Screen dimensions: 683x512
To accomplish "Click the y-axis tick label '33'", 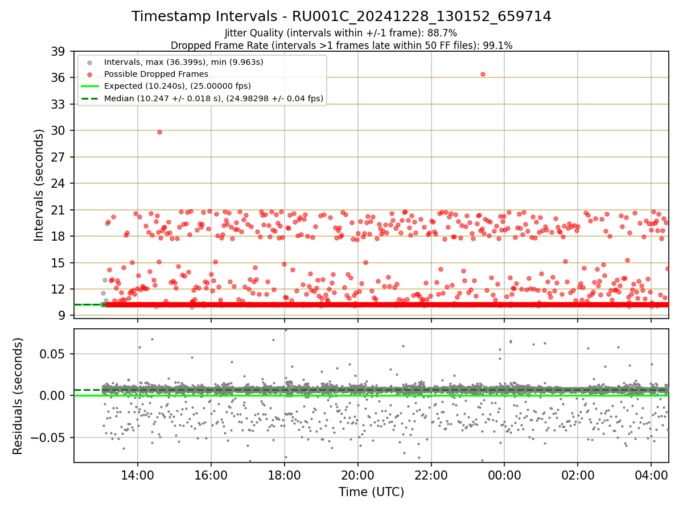I will click(x=59, y=104).
